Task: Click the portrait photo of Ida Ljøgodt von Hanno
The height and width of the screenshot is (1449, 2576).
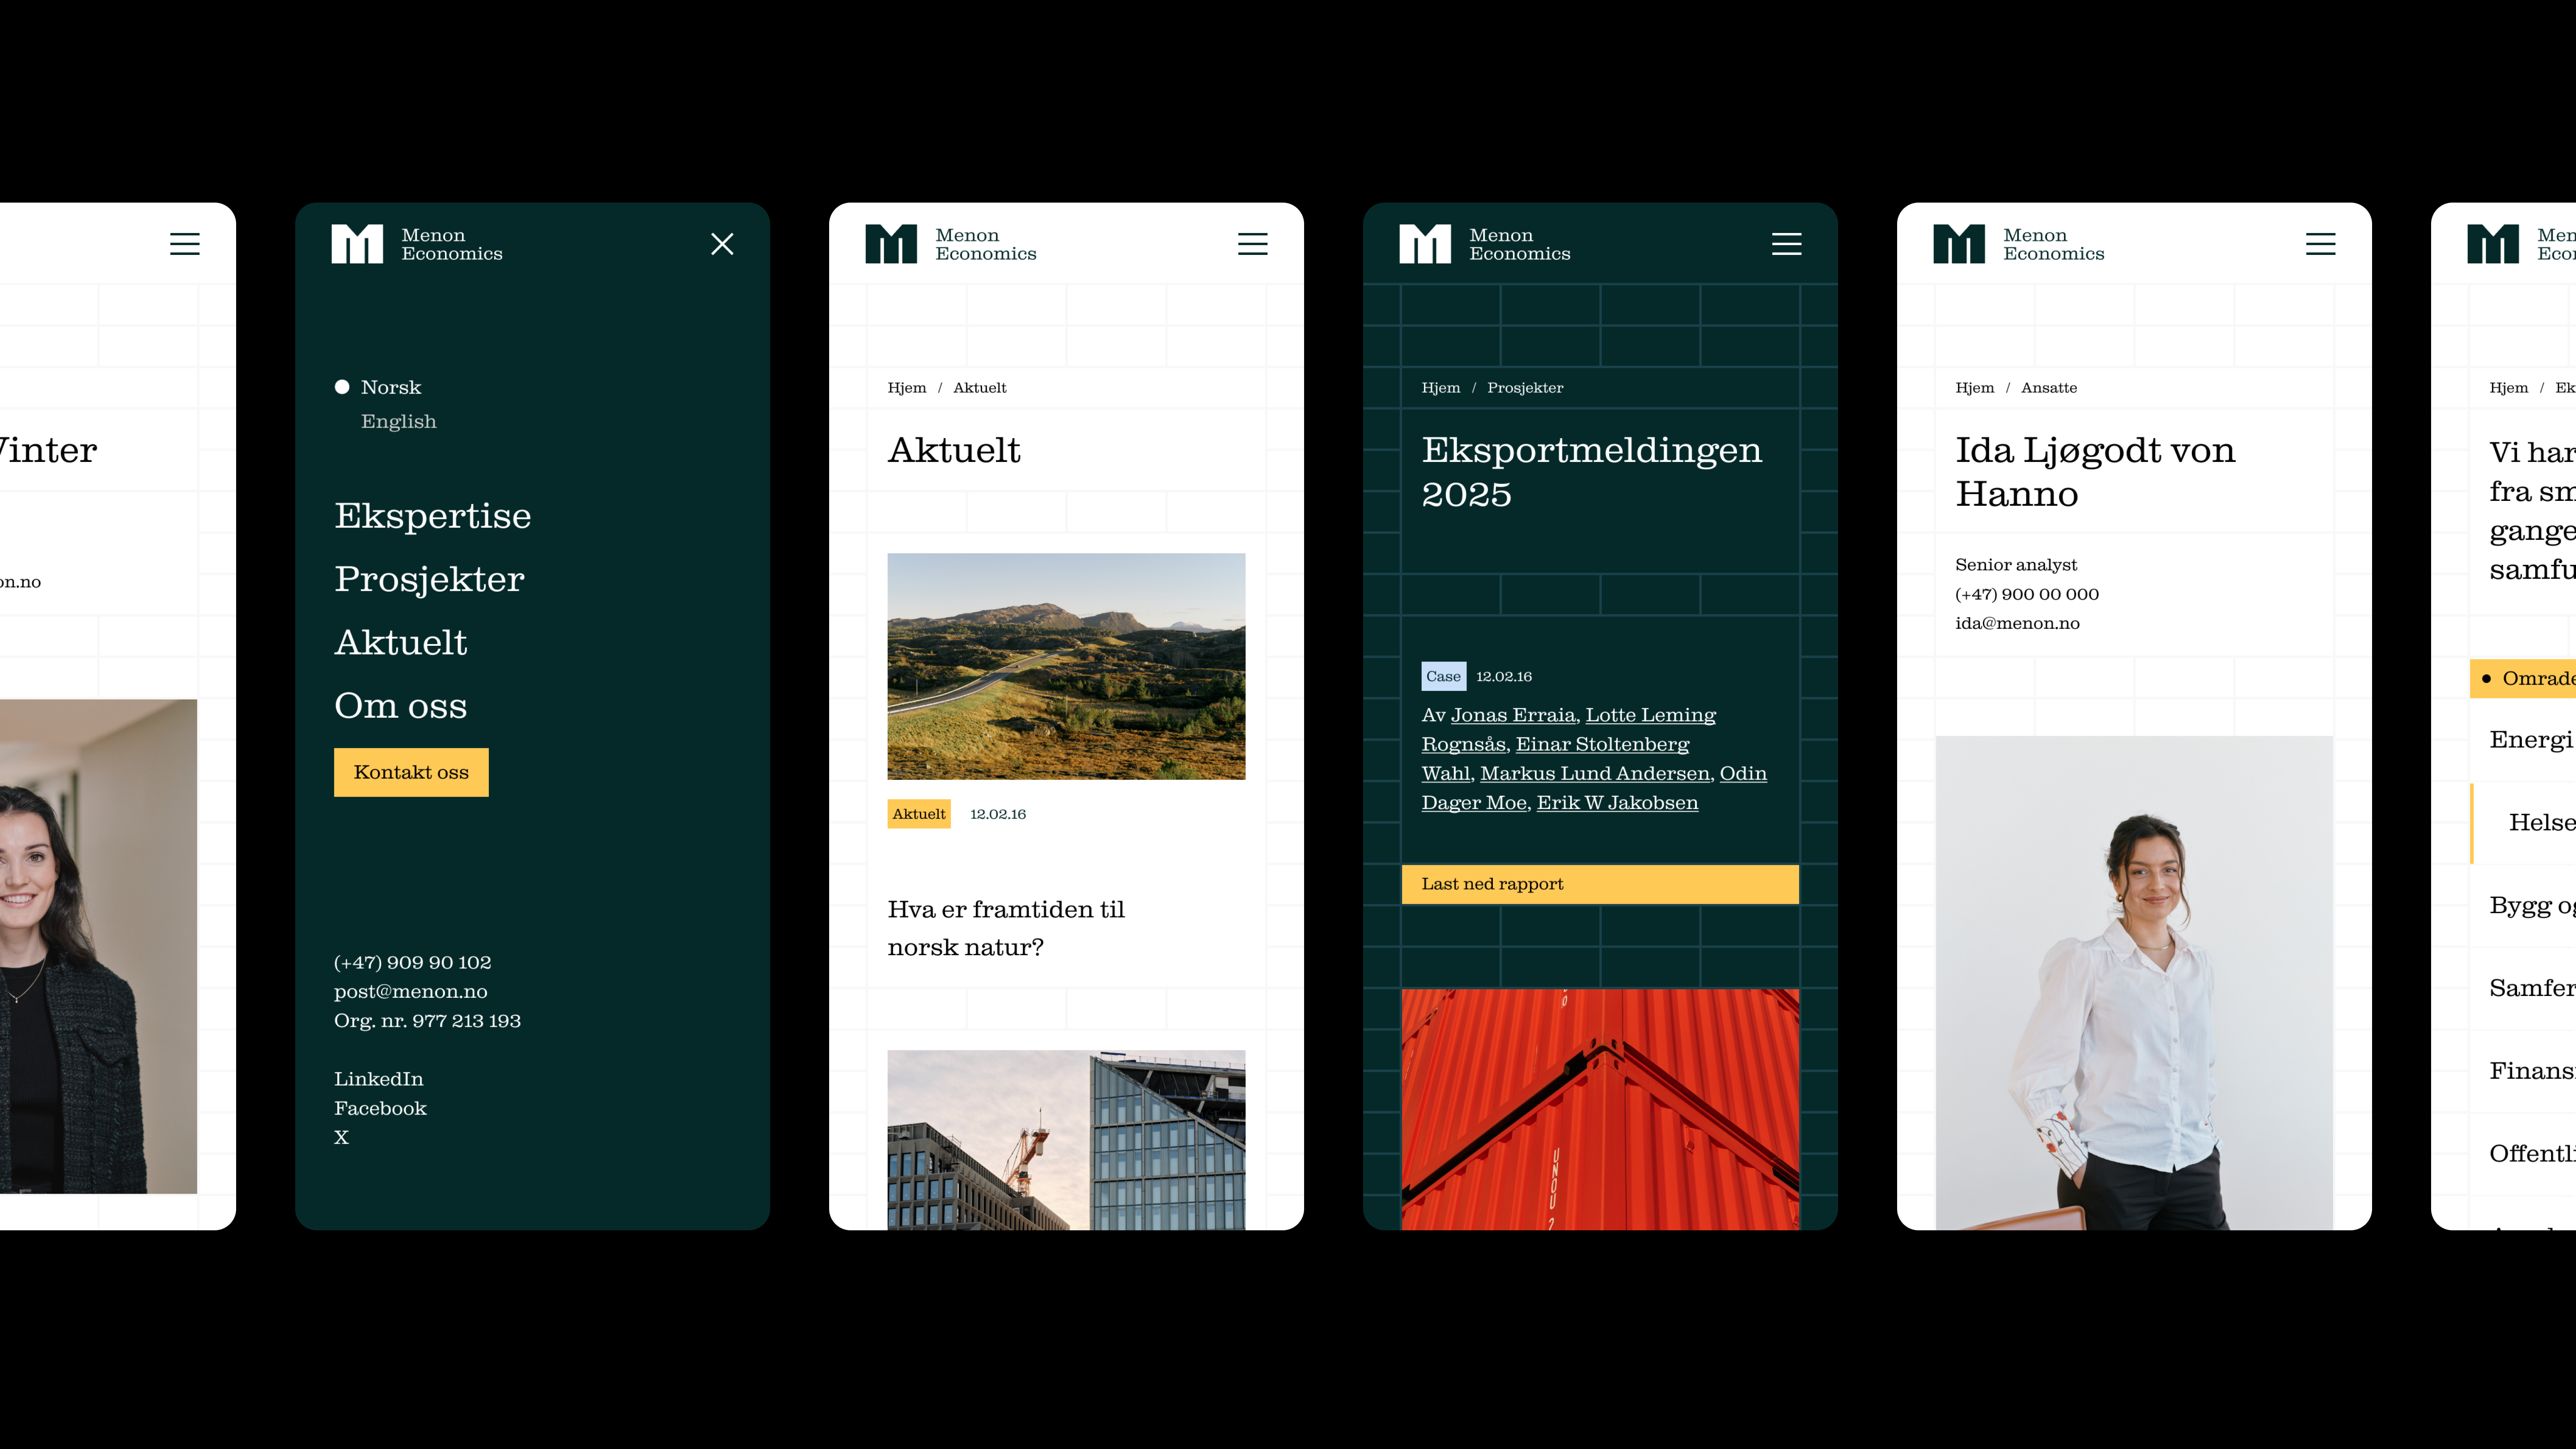Action: click(x=2134, y=983)
